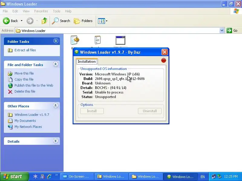Click the Windows Loader dialog title icon

(x=77, y=52)
